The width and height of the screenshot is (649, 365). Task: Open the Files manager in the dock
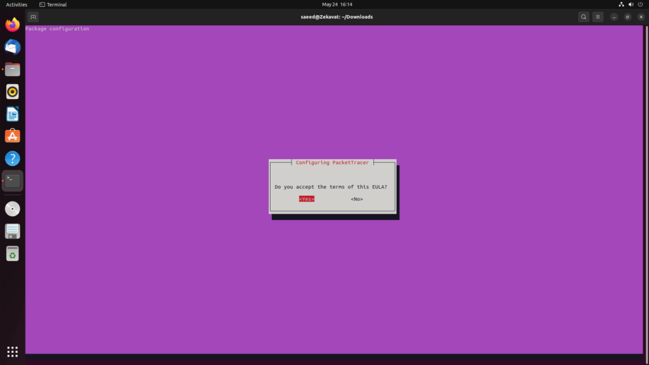click(x=13, y=70)
